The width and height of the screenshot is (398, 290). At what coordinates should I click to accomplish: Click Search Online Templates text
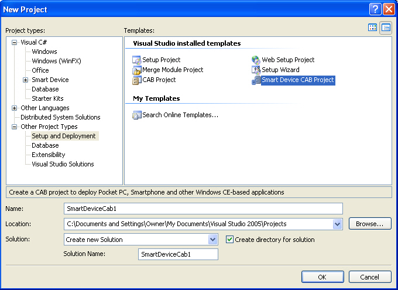coord(180,115)
